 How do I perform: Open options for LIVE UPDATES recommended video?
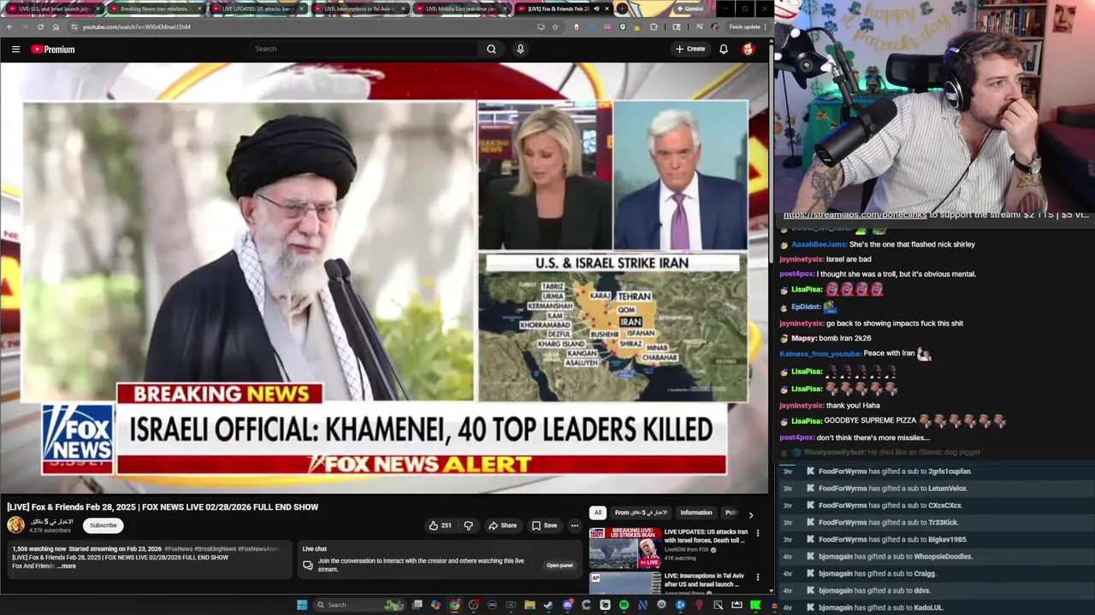[757, 533]
